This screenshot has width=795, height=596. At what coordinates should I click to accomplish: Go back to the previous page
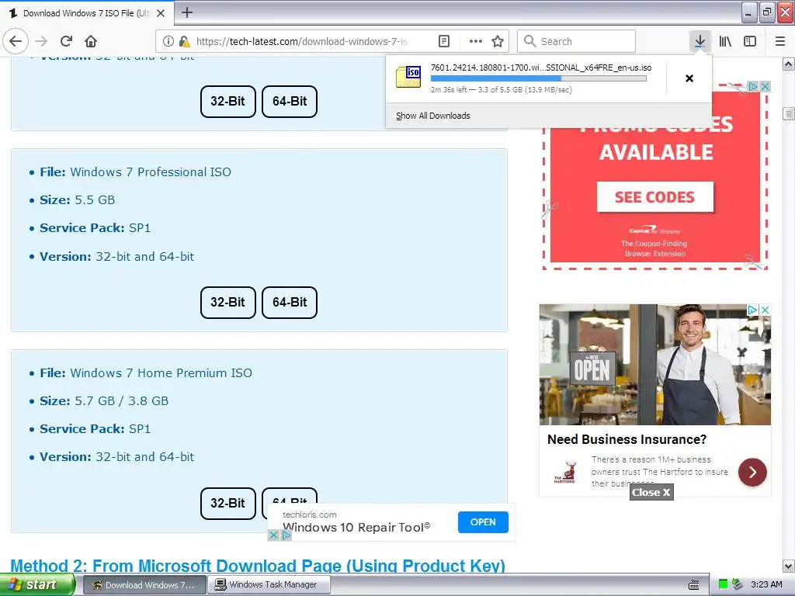16,41
